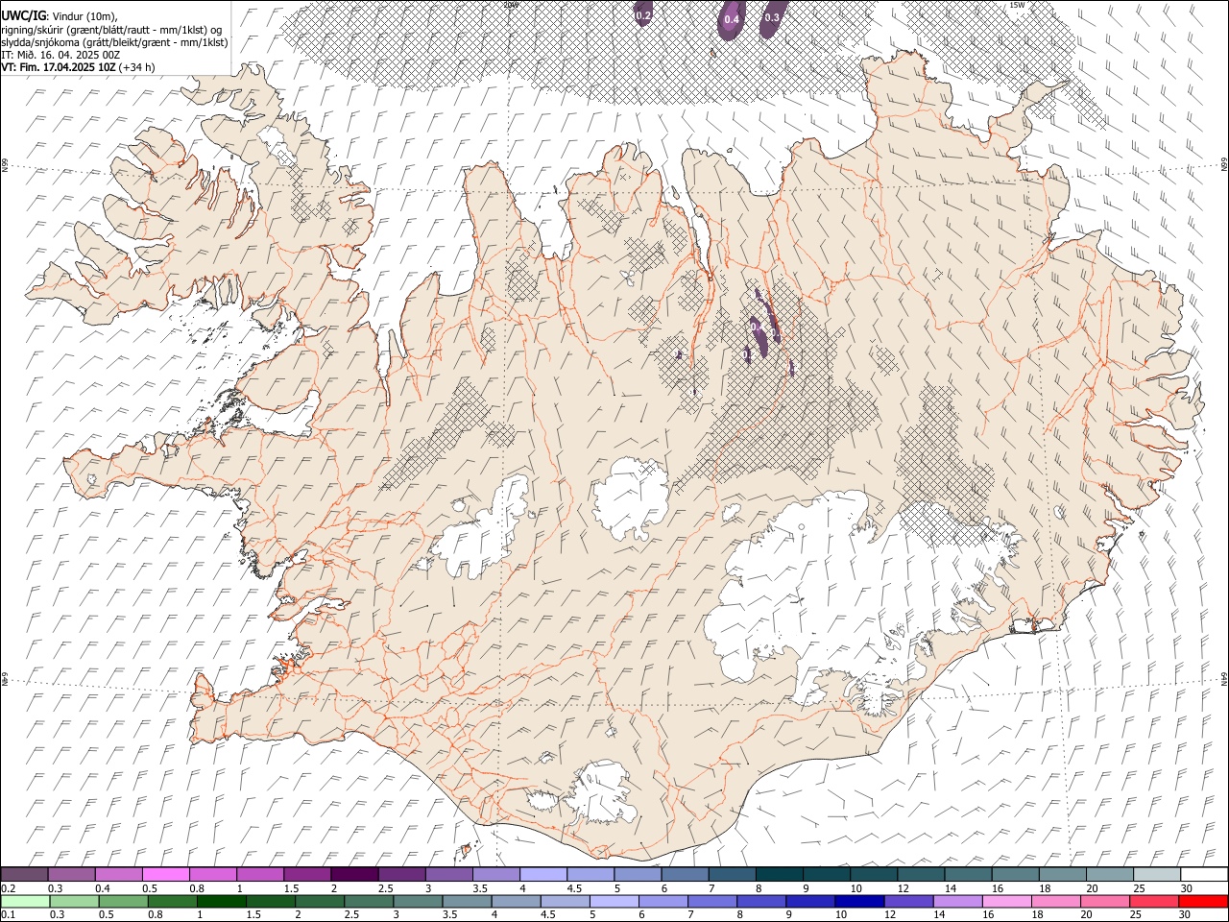Select the upper legend swatch between 2 and 2.5

coord(354,874)
